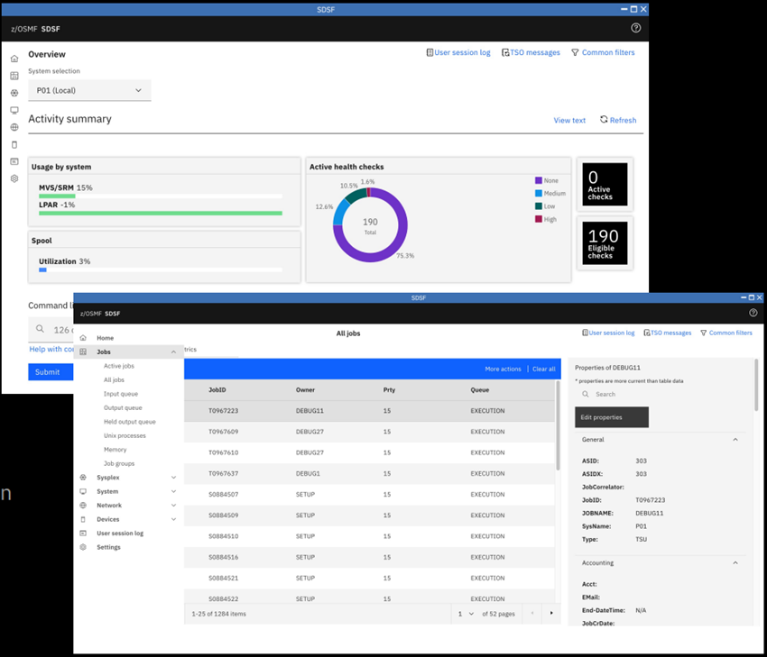This screenshot has width=767, height=657.
Task: Click network globe icon in back window sidebar
Action: [14, 127]
